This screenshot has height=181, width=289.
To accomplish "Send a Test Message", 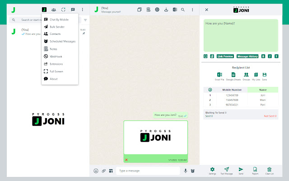I will (x=227, y=171).
